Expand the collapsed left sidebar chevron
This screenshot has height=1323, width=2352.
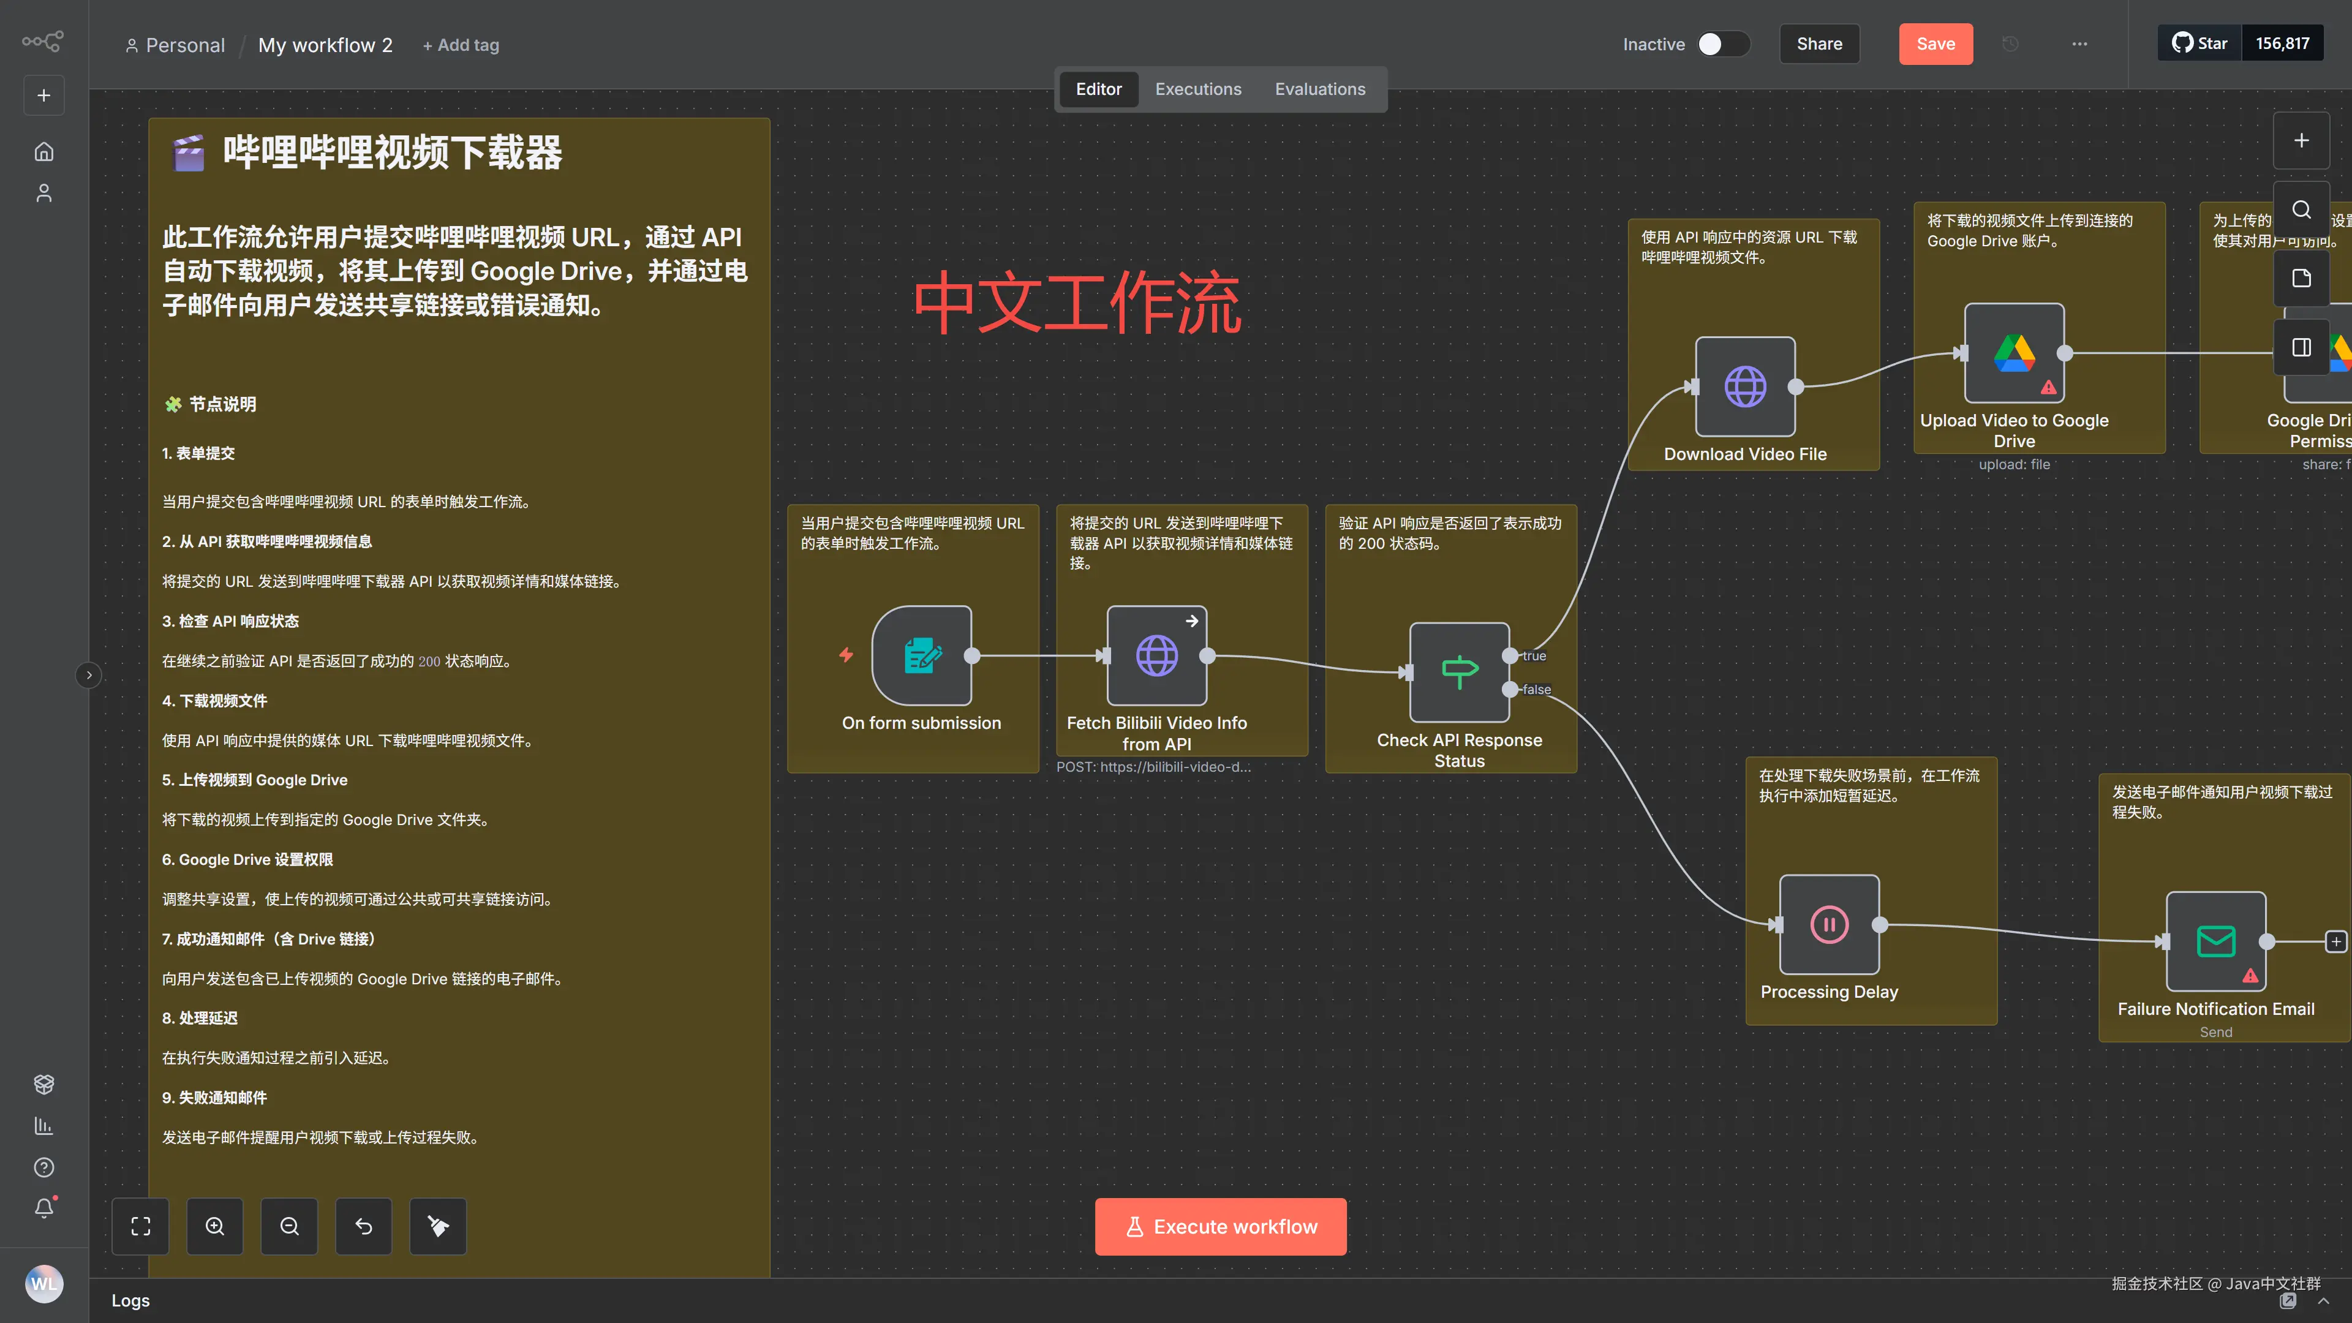point(89,676)
